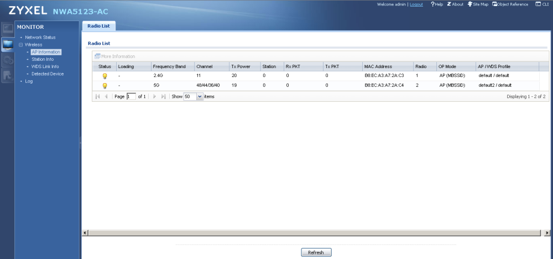Sort by the Tx PKT column header

[x=343, y=66]
